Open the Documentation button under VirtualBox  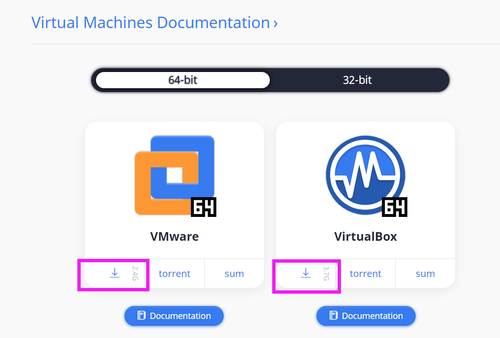366,316
